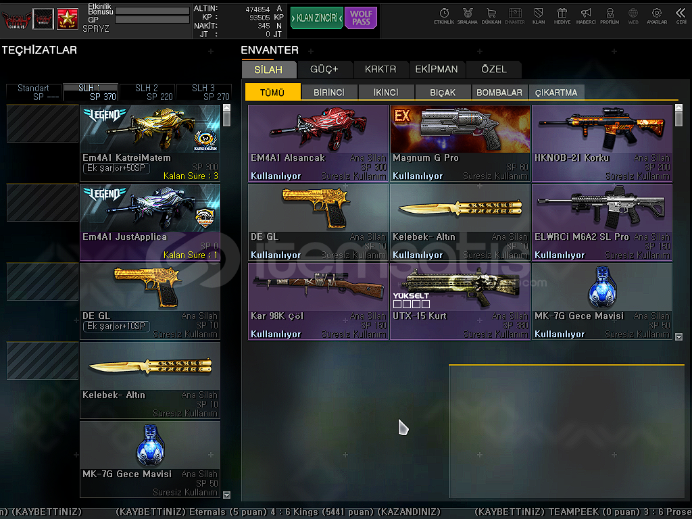Click the KP balance value 93505
Screen dimensions: 692x519
pos(259,18)
